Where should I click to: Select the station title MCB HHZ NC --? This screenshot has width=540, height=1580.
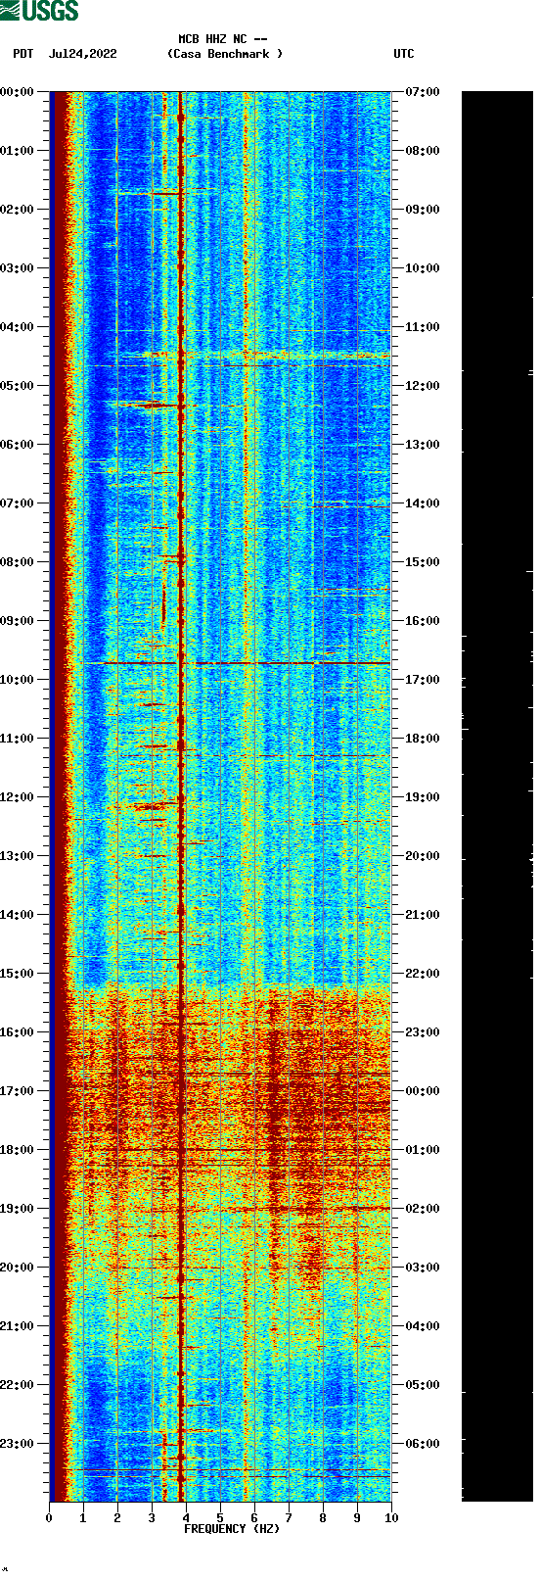223,40
